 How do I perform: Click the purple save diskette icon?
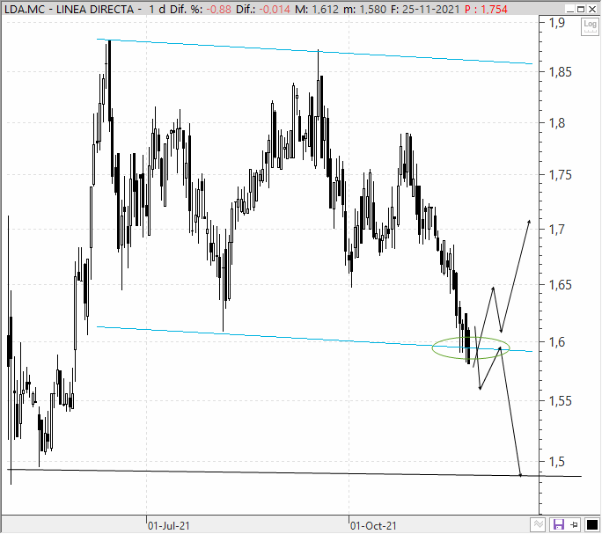558,524
